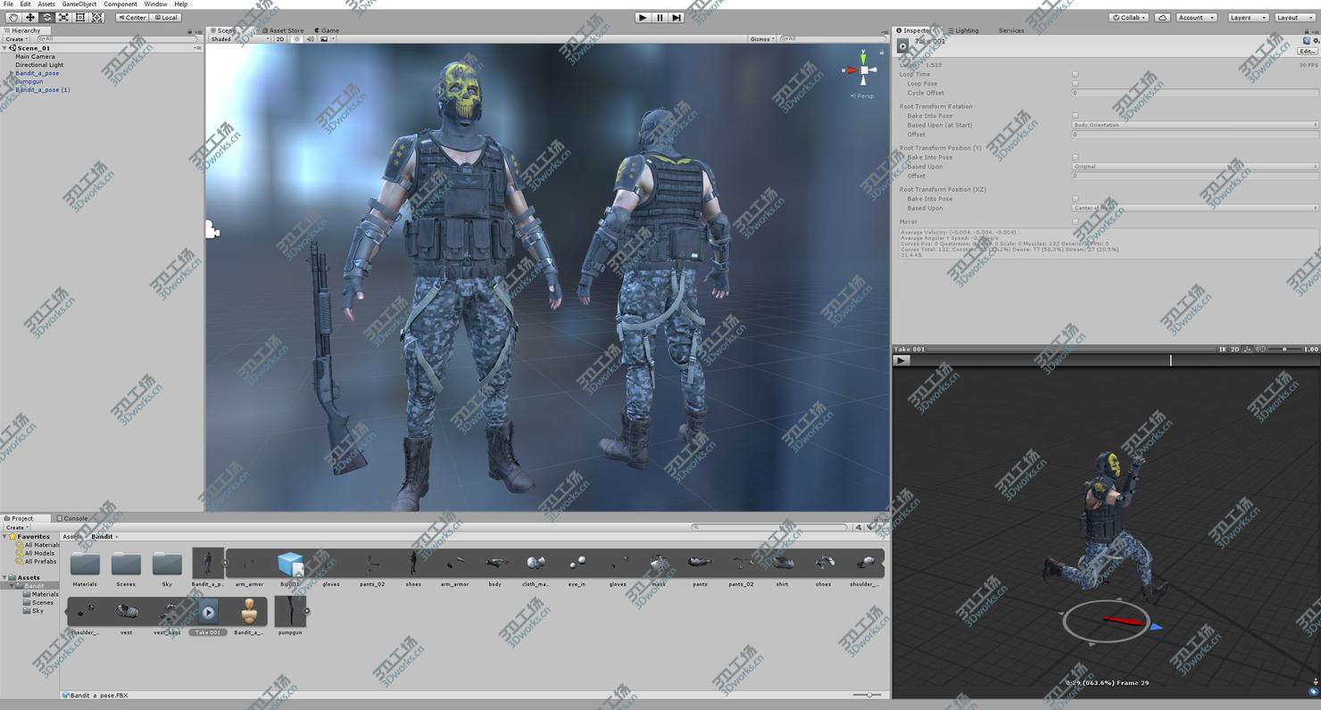This screenshot has height=710, width=1321.
Task: Toggle scene effects image icon
Action: click(323, 39)
